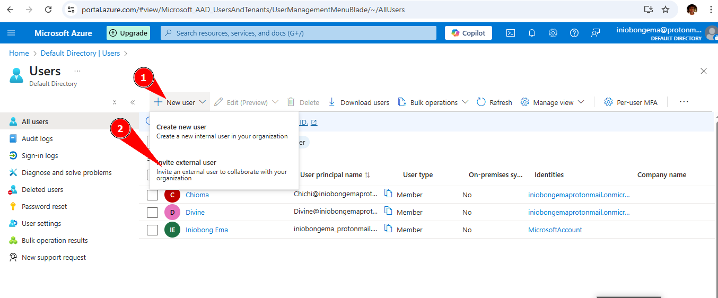Image resolution: width=718 pixels, height=298 pixels.
Task: Close the Users blade with X
Action: (704, 71)
